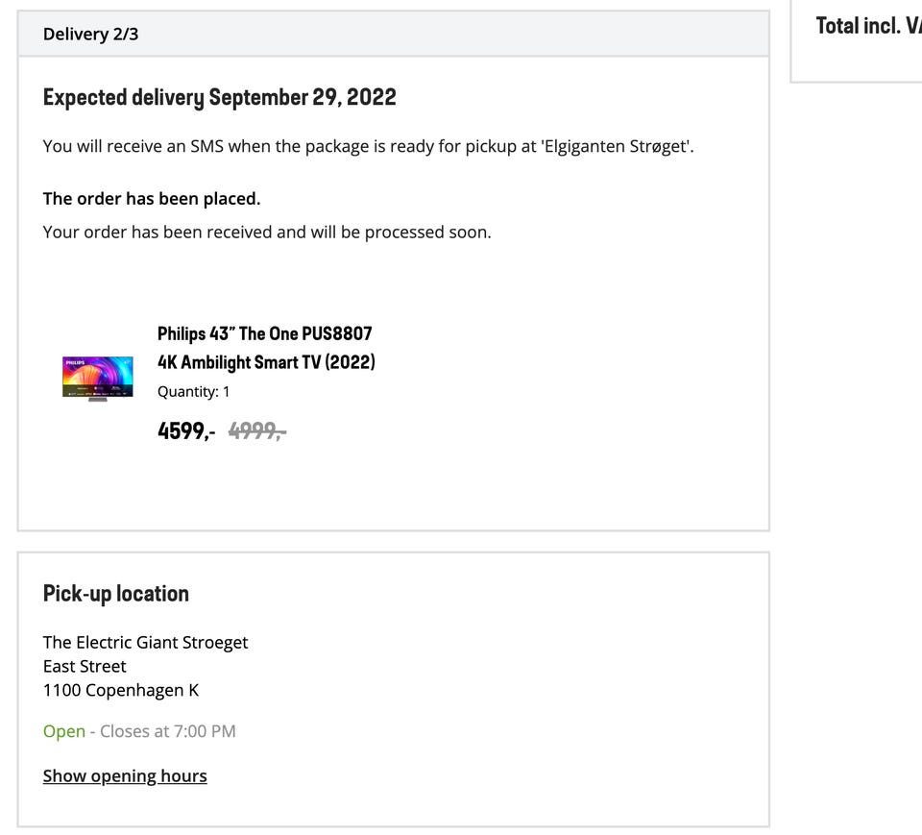
Task: Click the green Open status text
Action: (x=64, y=731)
